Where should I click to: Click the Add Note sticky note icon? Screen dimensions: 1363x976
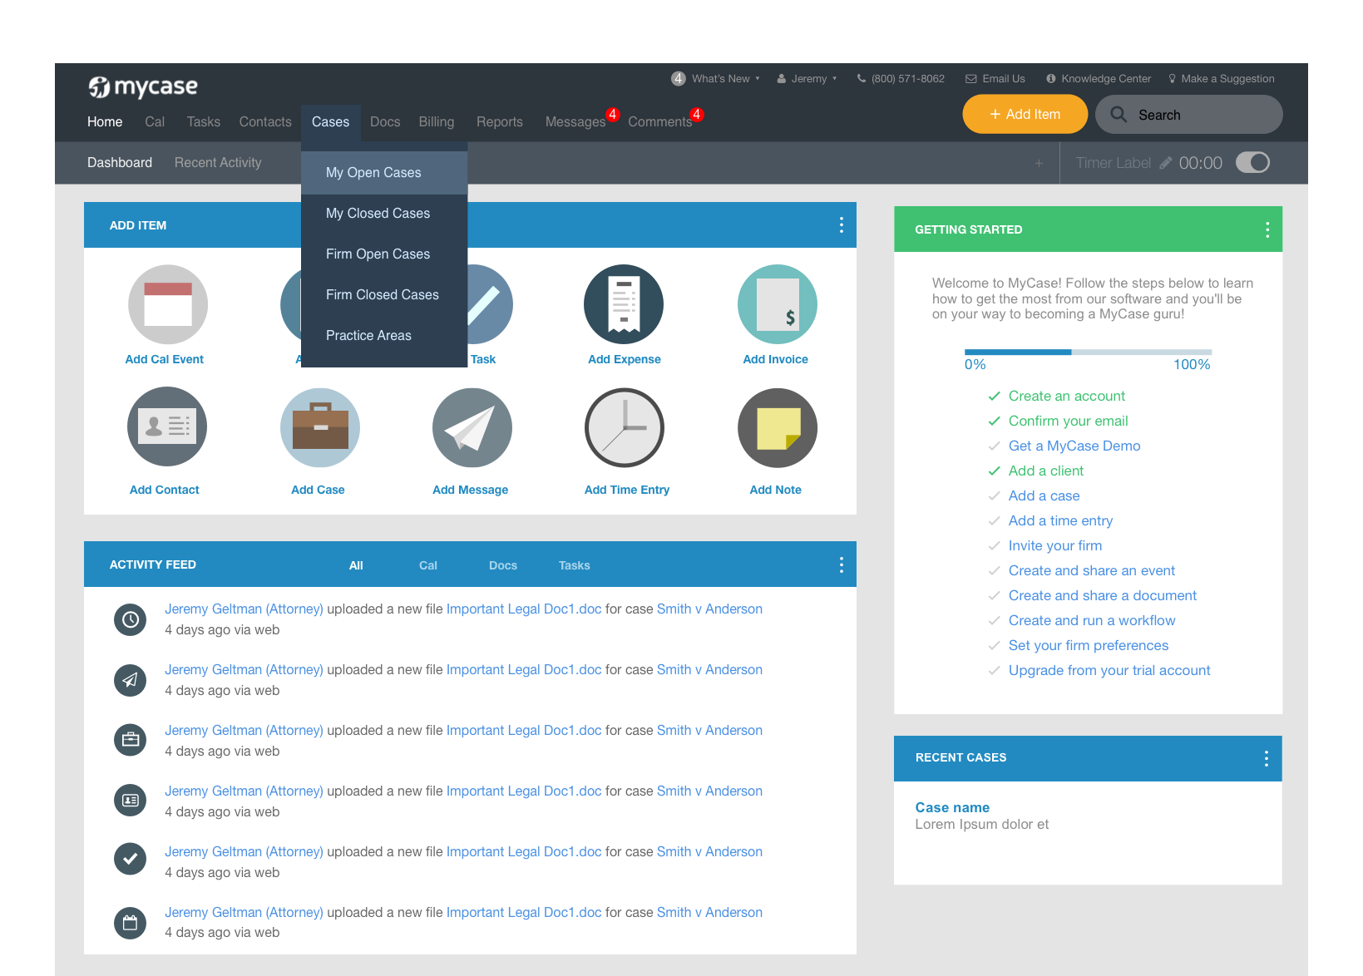tap(778, 427)
